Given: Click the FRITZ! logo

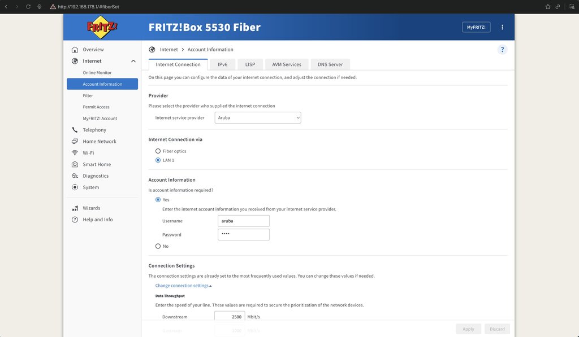Looking at the screenshot, I should tap(102, 27).
